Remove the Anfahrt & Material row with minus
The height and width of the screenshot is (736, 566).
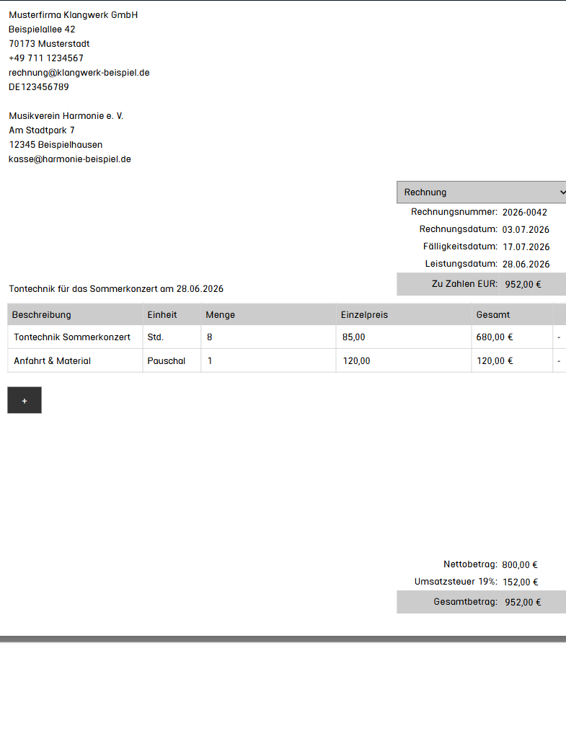559,361
